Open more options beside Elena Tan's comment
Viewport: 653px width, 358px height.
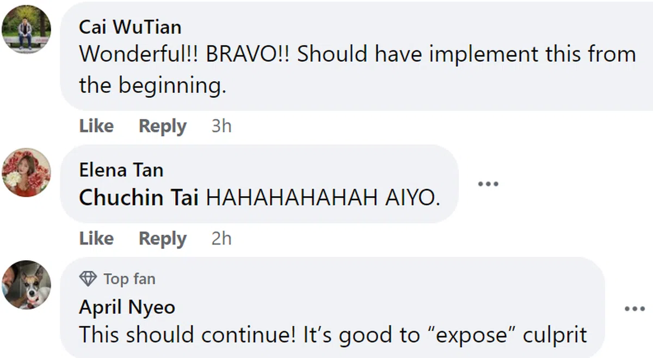pos(488,184)
